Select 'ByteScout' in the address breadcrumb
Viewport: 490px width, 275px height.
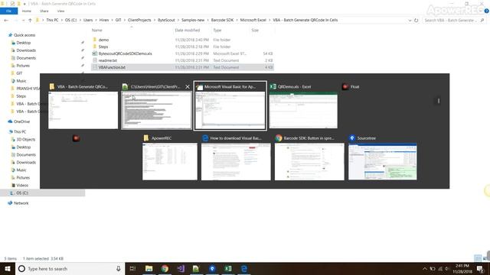(x=166, y=20)
